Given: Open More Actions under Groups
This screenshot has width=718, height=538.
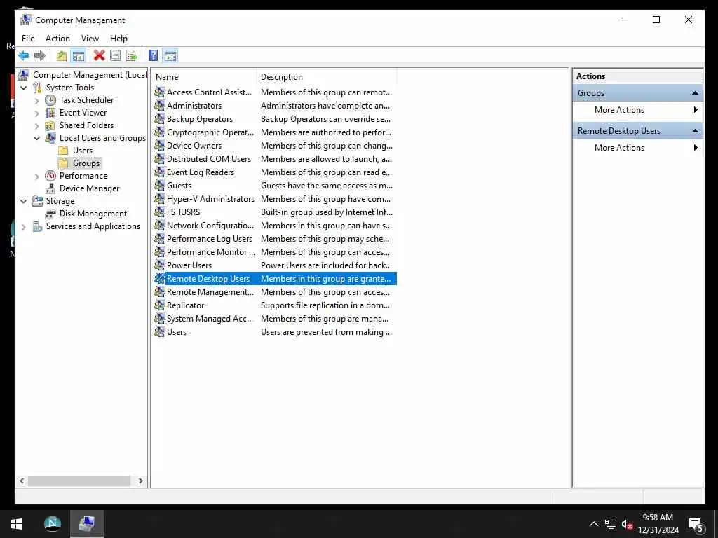Looking at the screenshot, I should coord(638,110).
